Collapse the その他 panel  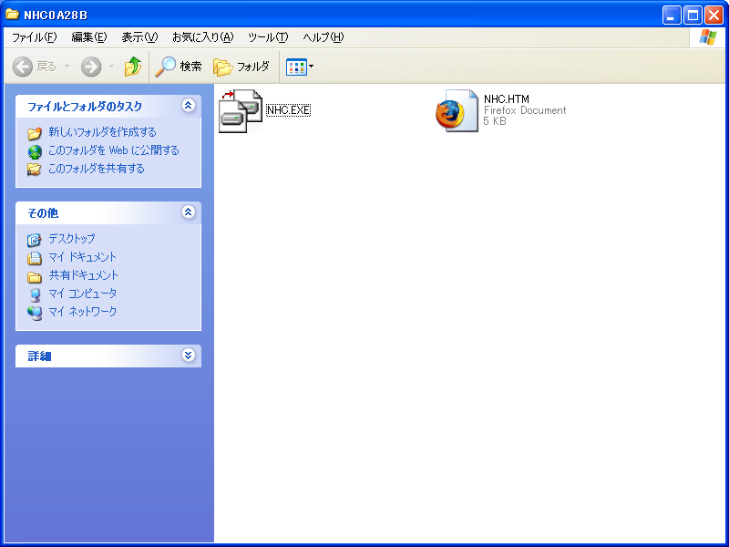[x=189, y=212]
